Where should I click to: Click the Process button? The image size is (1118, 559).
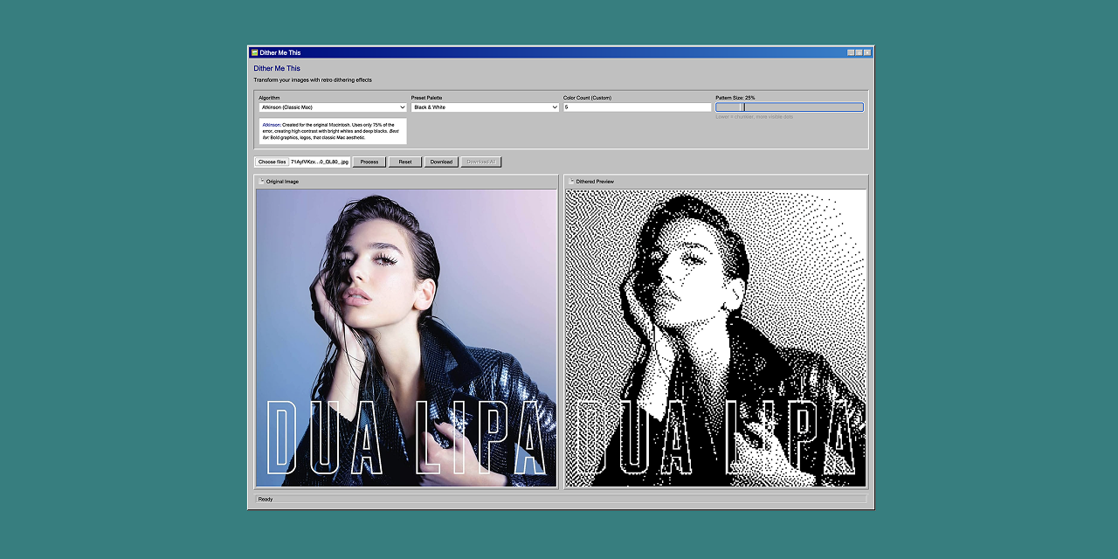369,162
